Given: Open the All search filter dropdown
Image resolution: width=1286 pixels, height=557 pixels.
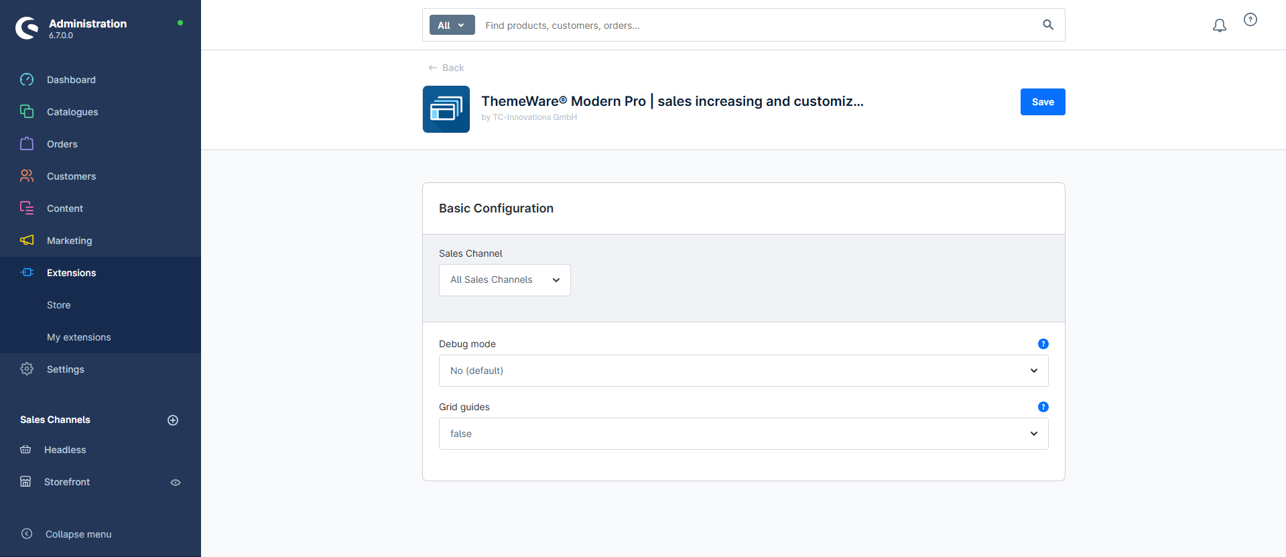Looking at the screenshot, I should click(x=452, y=25).
